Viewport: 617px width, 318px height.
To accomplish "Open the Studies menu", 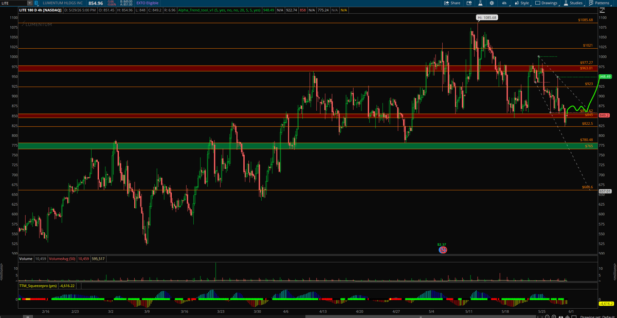I will (573, 3).
